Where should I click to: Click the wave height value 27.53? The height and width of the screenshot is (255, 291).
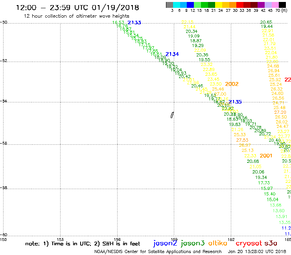(x=242, y=140)
